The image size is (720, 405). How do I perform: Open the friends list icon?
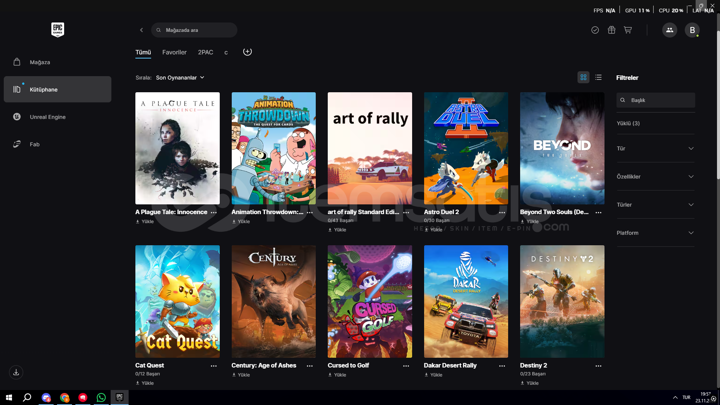pyautogui.click(x=669, y=30)
